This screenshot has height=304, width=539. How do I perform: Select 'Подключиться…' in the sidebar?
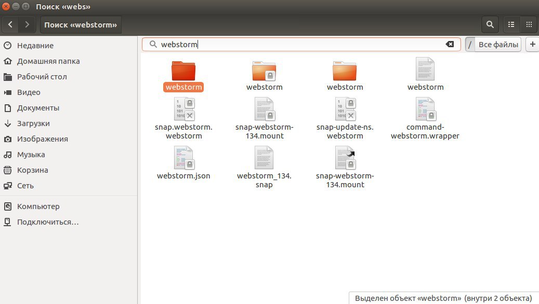coord(48,222)
